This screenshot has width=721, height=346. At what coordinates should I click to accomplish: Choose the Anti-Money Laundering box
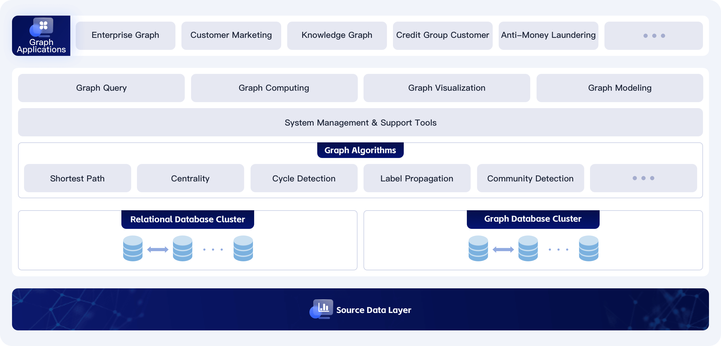pyautogui.click(x=549, y=36)
